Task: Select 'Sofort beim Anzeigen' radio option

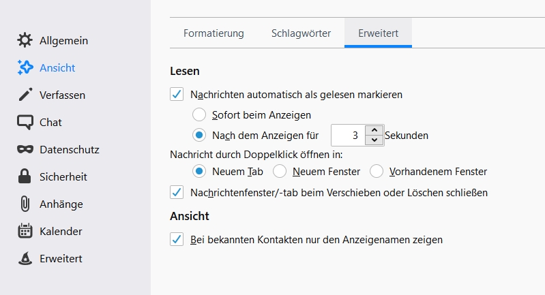Action: [x=199, y=114]
